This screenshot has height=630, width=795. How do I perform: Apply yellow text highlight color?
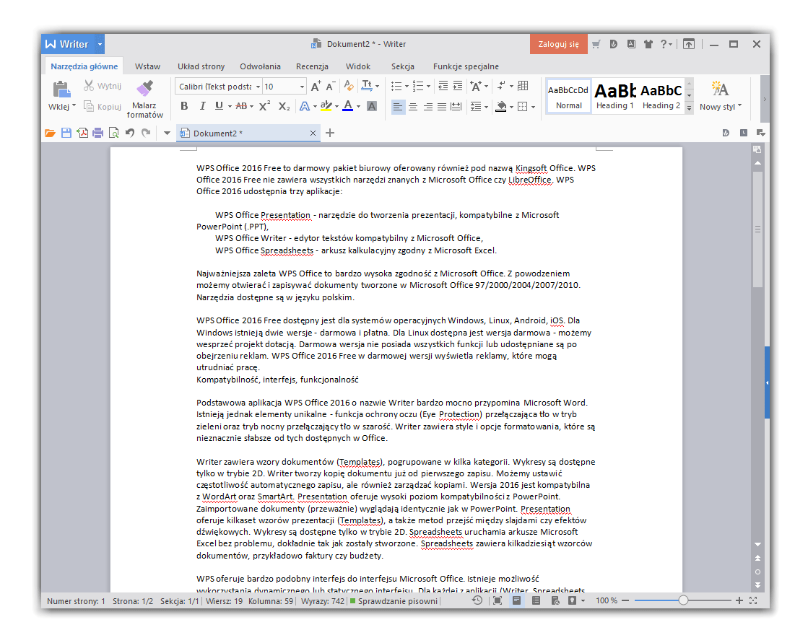coord(326,106)
